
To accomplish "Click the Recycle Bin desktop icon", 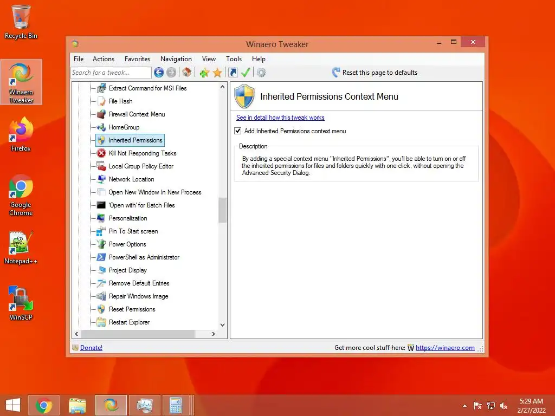I will 21,22.
